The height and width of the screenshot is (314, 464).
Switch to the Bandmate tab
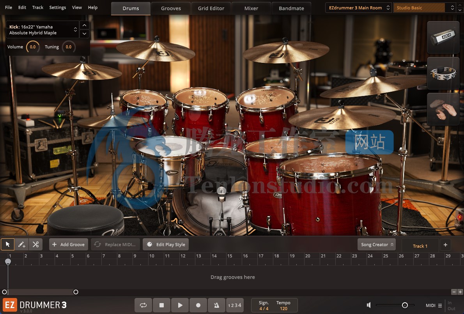pos(292,8)
